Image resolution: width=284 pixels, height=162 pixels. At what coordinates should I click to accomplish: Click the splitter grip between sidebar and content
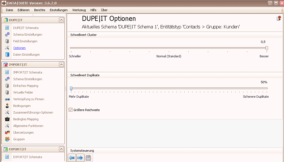pos(66,88)
